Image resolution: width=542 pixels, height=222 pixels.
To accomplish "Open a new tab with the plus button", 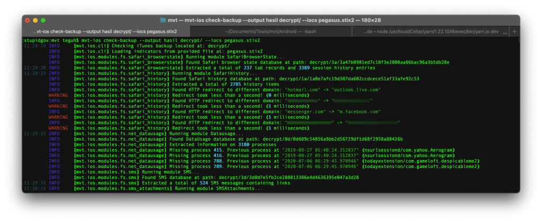I will click(x=514, y=32).
